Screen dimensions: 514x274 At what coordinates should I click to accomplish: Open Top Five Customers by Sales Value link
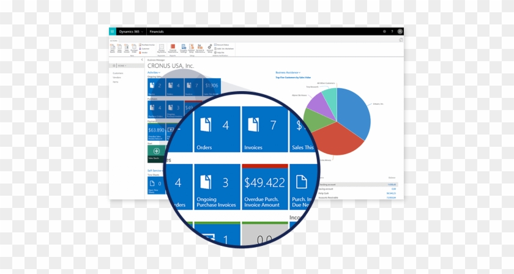pos(293,78)
